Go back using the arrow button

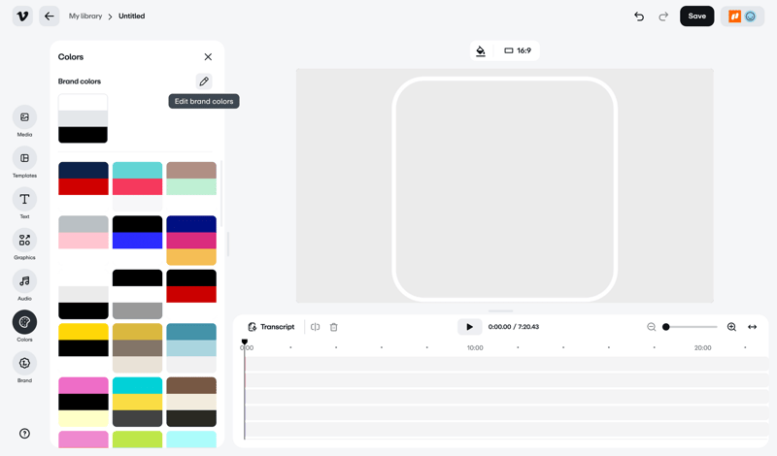tap(50, 16)
